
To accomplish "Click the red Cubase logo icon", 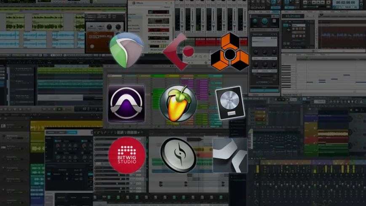I will (178, 52).
